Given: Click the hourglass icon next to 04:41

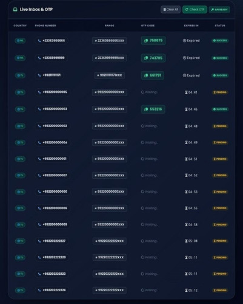Looking at the screenshot, I should point(186,92).
